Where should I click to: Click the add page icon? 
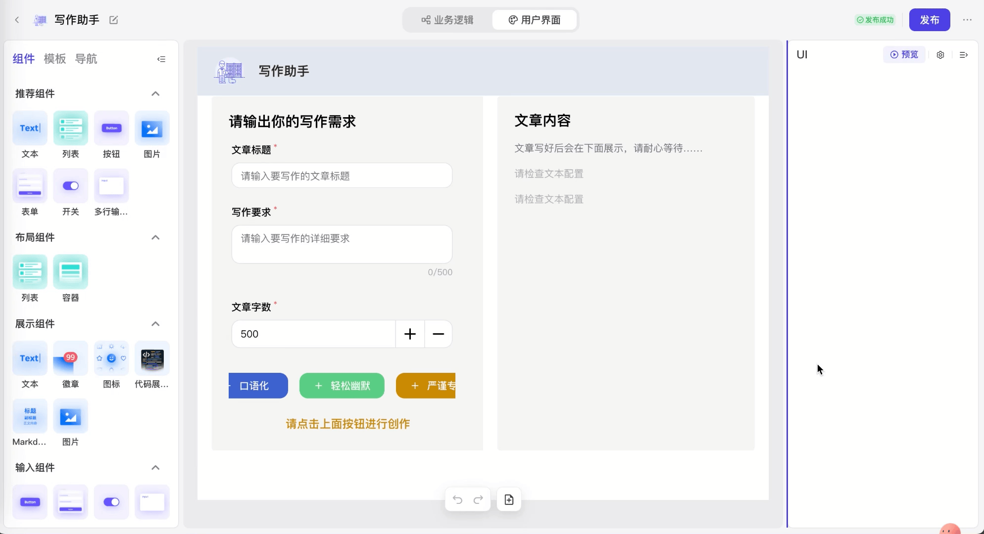tap(509, 500)
